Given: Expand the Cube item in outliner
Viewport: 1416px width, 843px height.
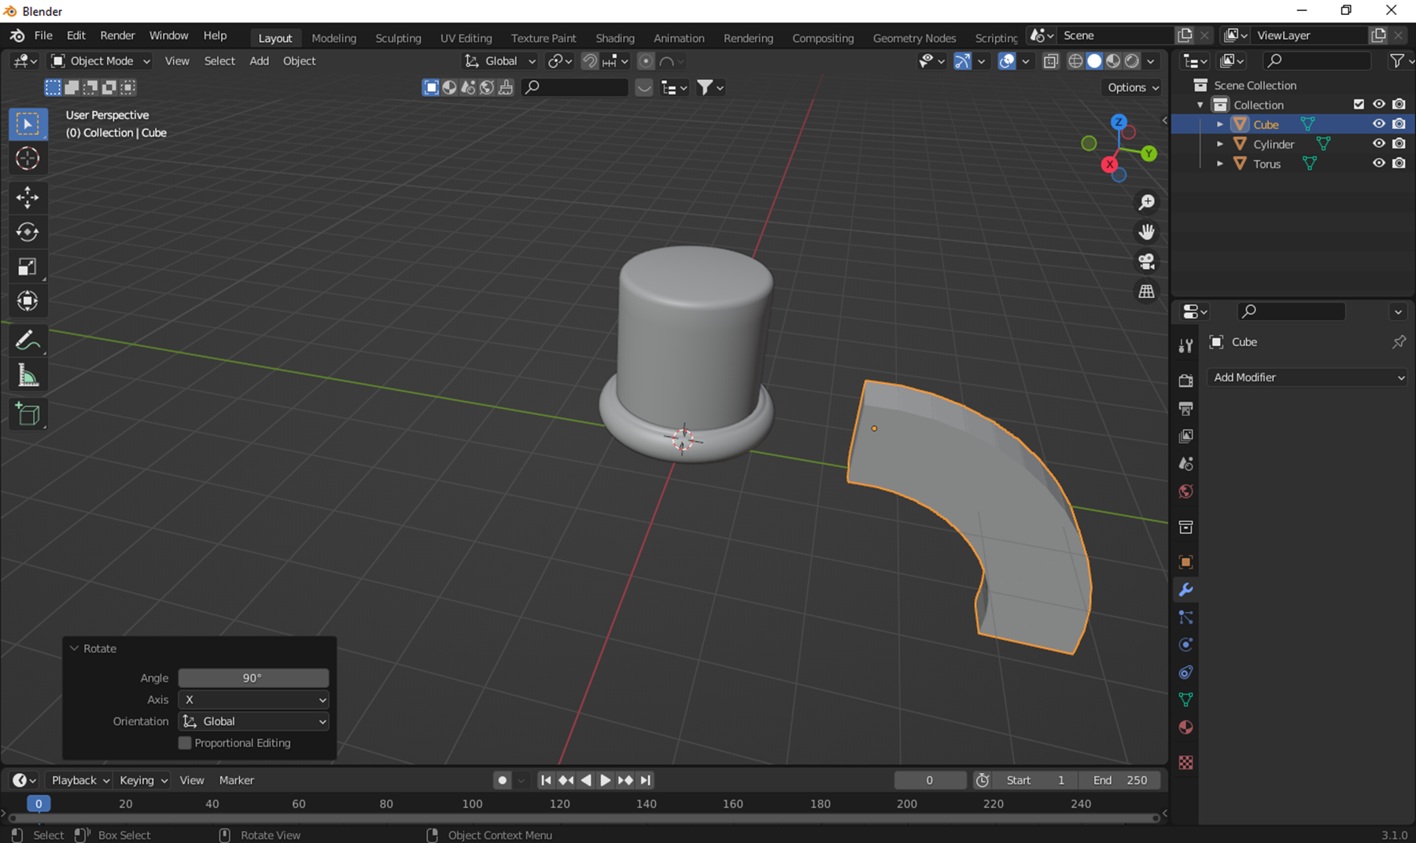Looking at the screenshot, I should (1220, 124).
